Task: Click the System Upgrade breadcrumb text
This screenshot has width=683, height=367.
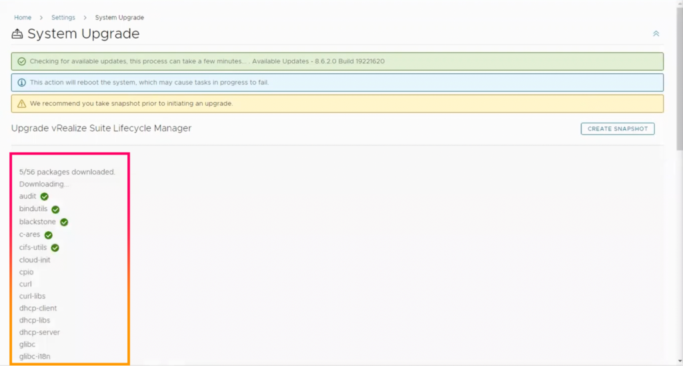Action: pos(119,17)
